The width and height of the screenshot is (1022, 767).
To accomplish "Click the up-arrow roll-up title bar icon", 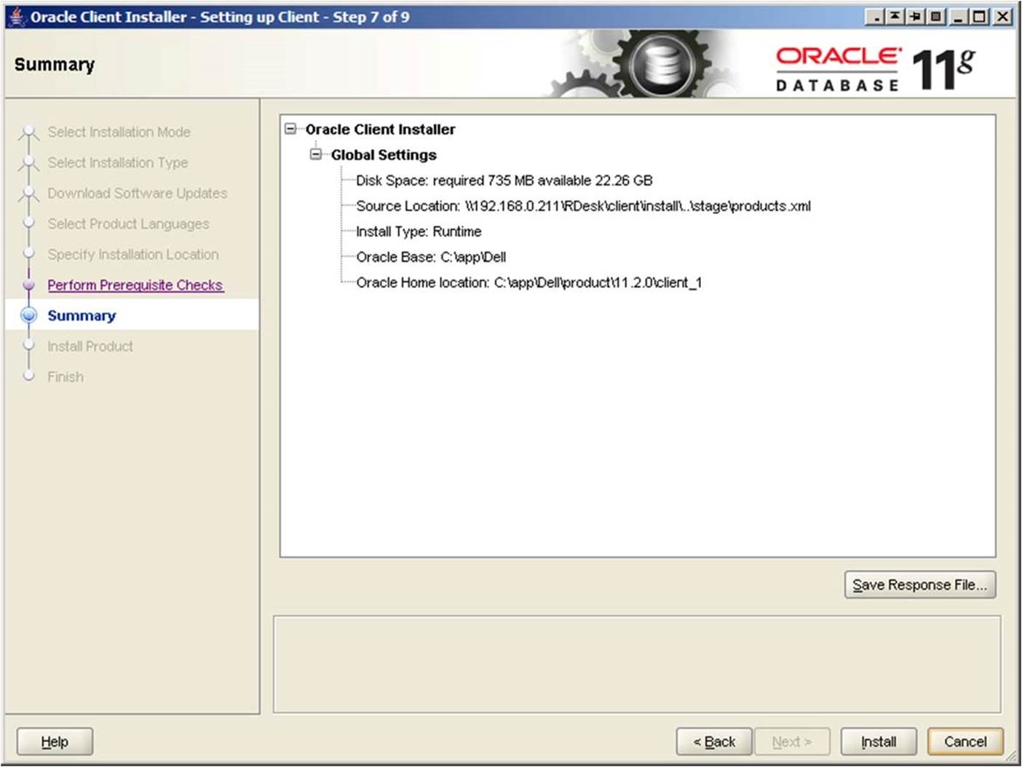I will pyautogui.click(x=895, y=16).
